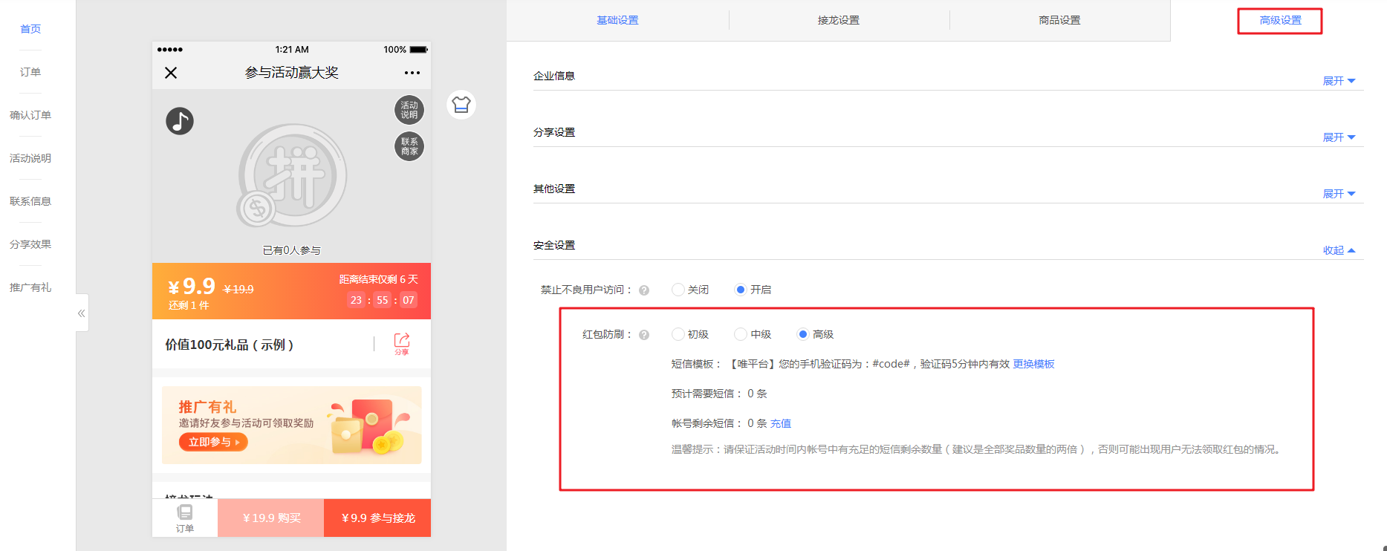Viewport: 1387px width, 551px height.
Task: Click the ¥19.9 购买 button
Action: pos(271,518)
